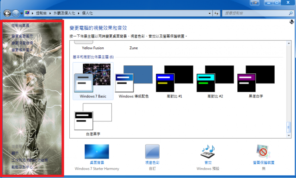296x178 pixels.
Task: Select the 黑底白字 theme
Action: [256, 81]
